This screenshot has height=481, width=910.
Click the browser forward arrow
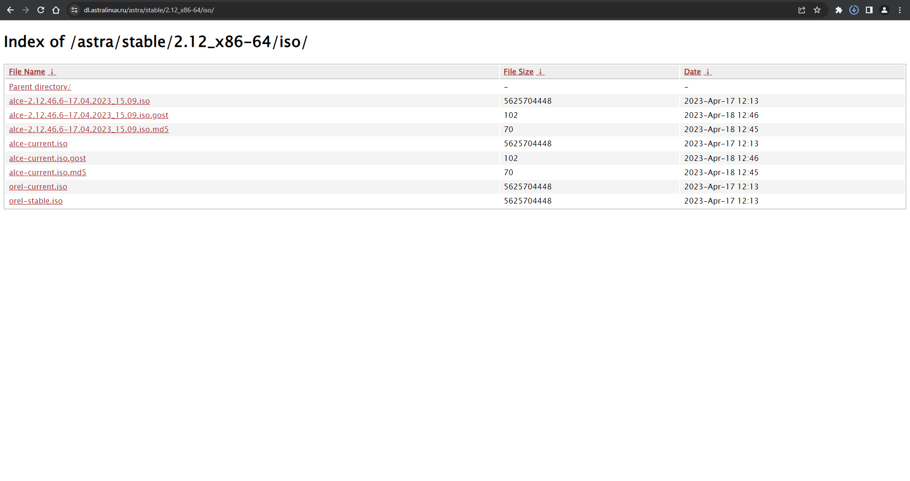[26, 10]
